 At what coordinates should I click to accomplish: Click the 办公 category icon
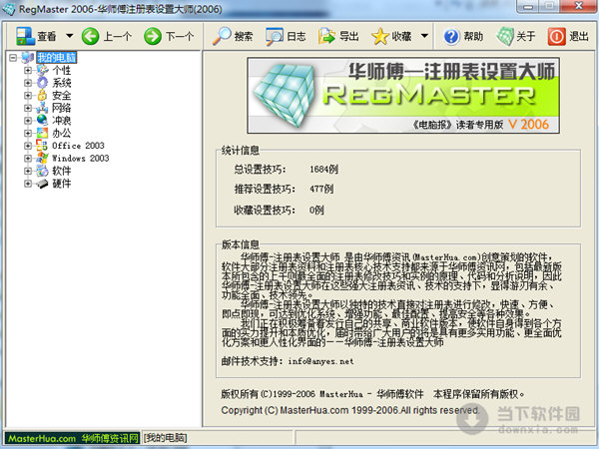coord(42,133)
